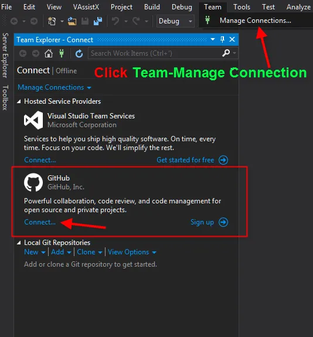Viewport: 313px width, 337px height.
Task: Collapse the Local Git Repositories section
Action: point(19,243)
